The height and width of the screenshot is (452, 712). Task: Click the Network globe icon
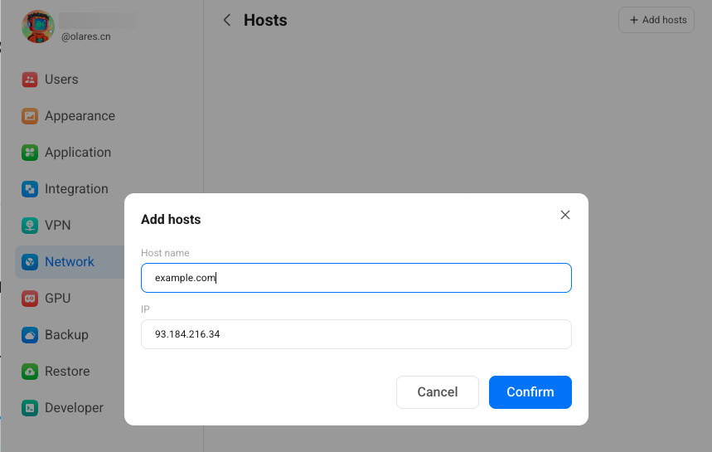coord(30,262)
